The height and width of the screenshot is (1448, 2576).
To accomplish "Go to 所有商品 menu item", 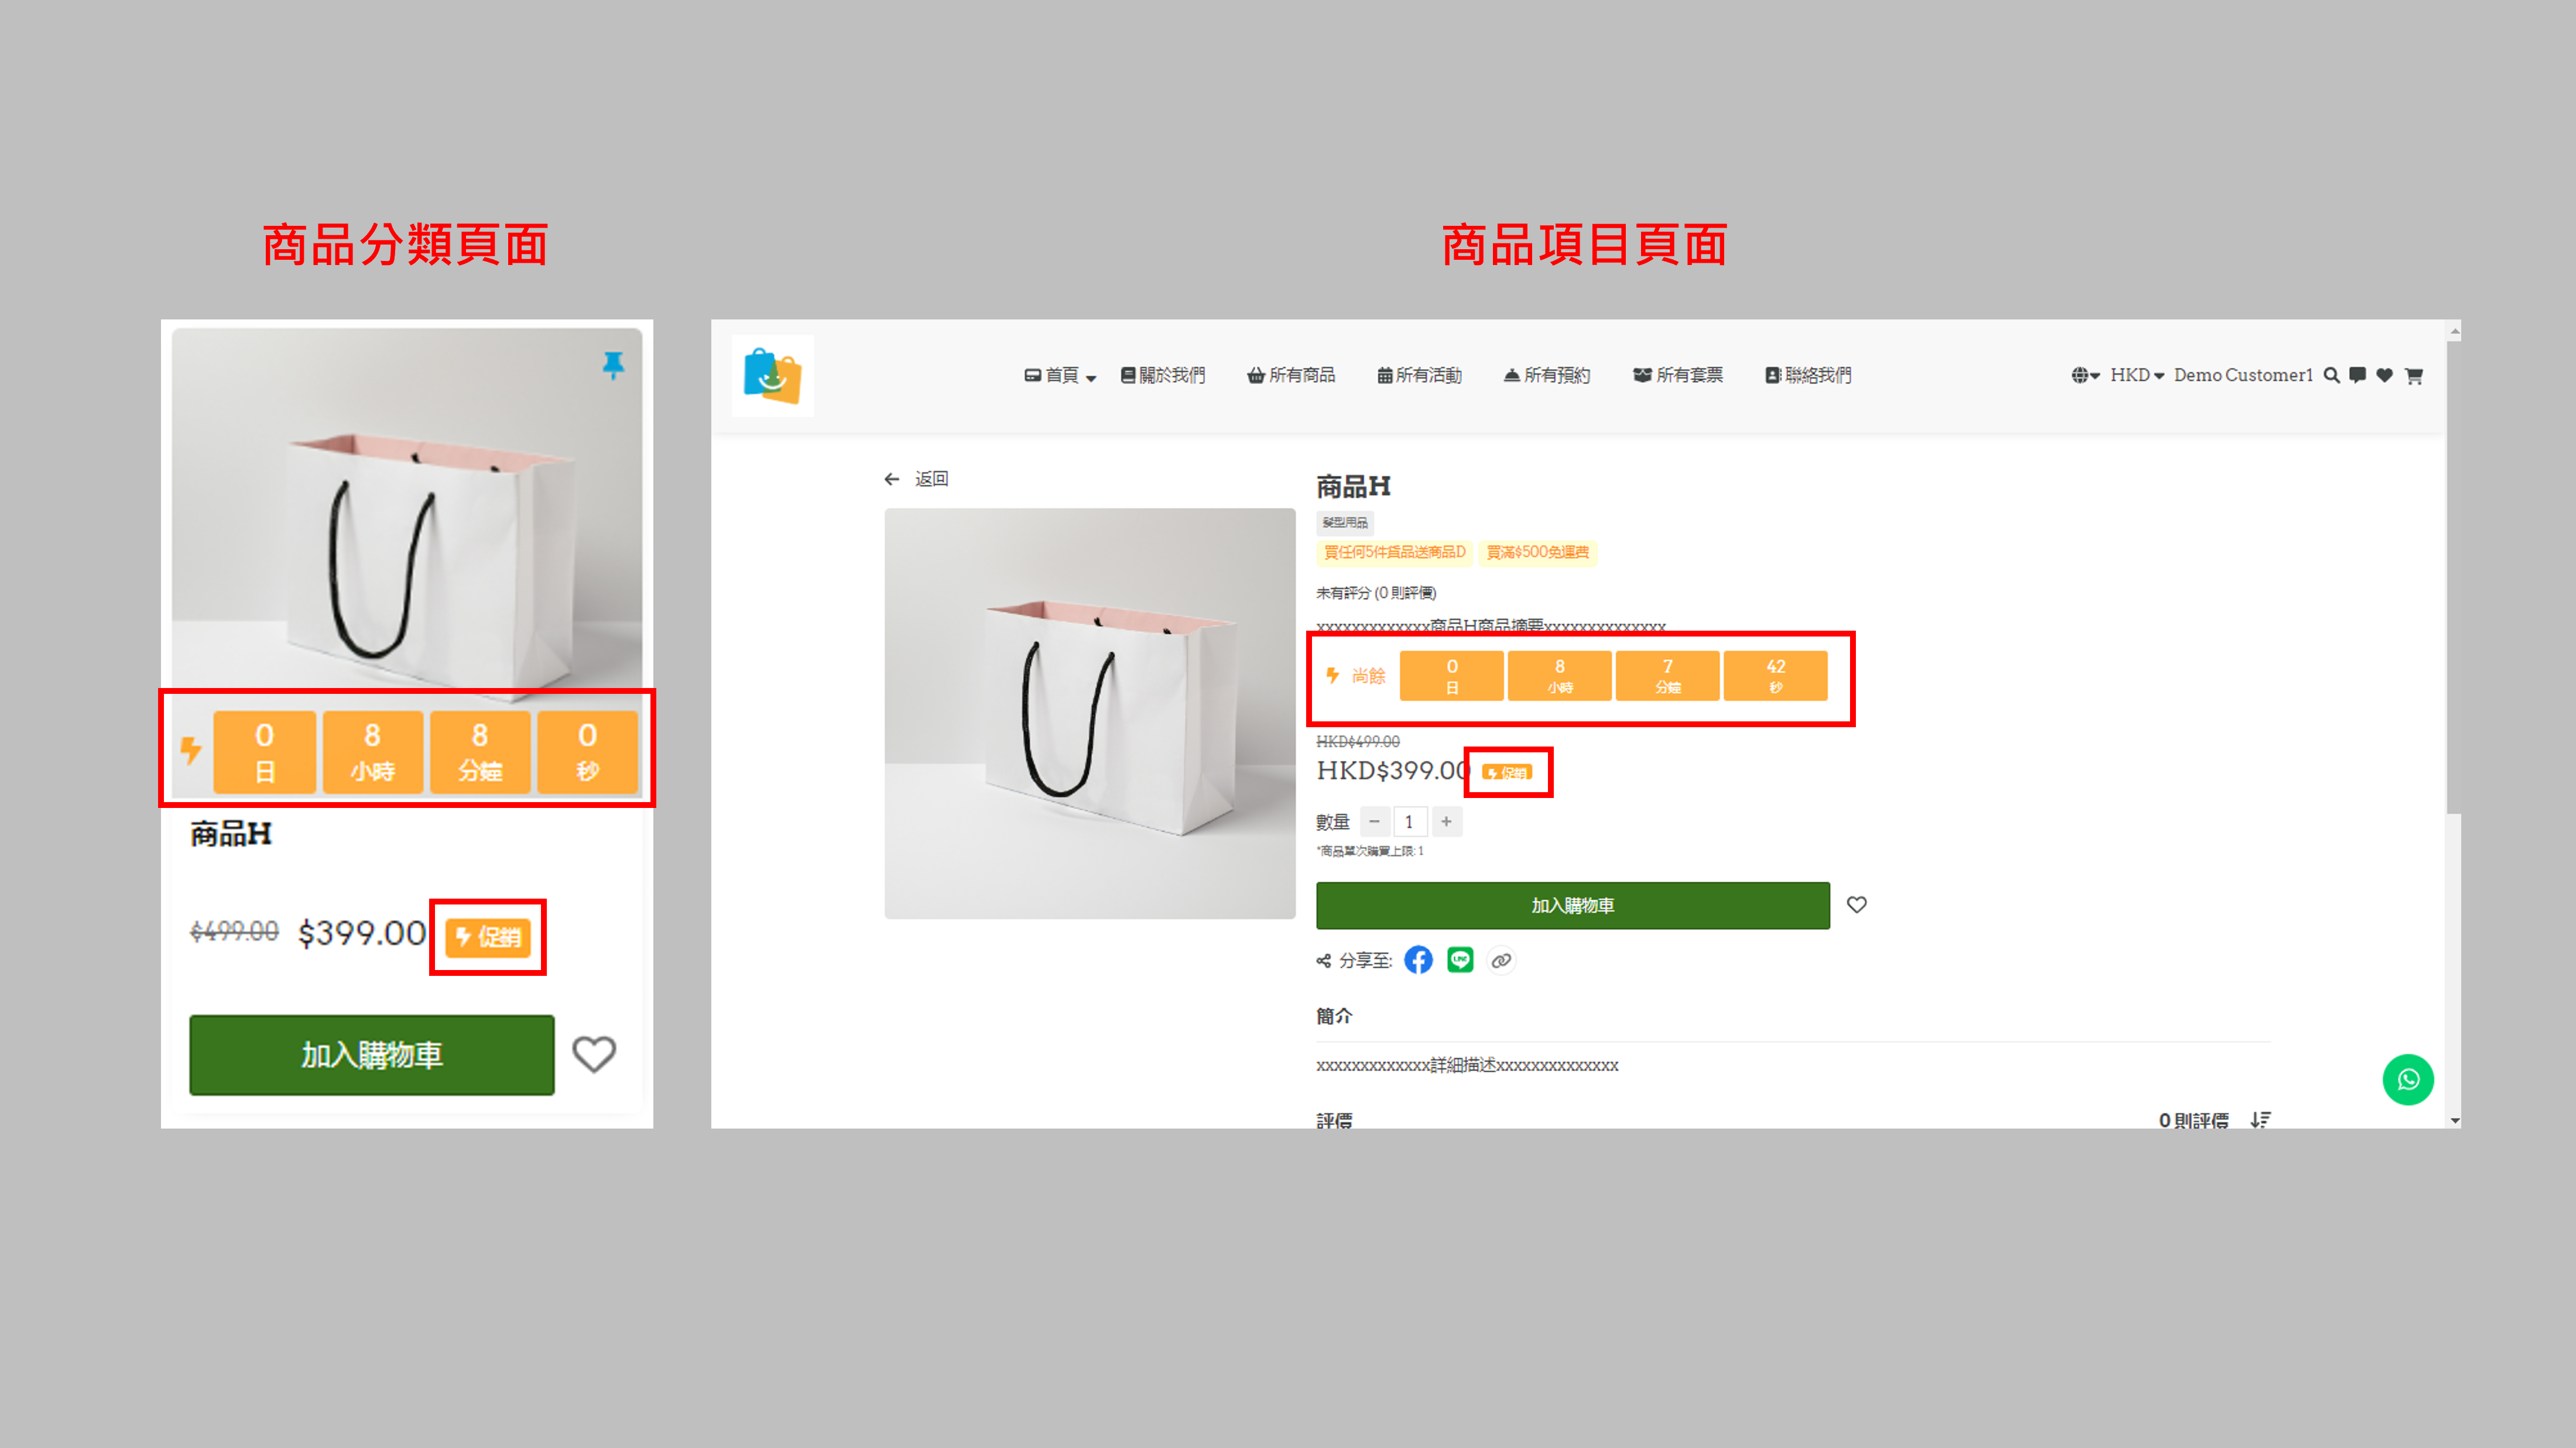I will [1291, 376].
